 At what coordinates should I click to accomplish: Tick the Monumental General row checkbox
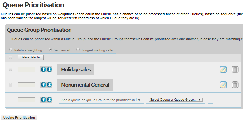pyautogui.click(x=10, y=85)
